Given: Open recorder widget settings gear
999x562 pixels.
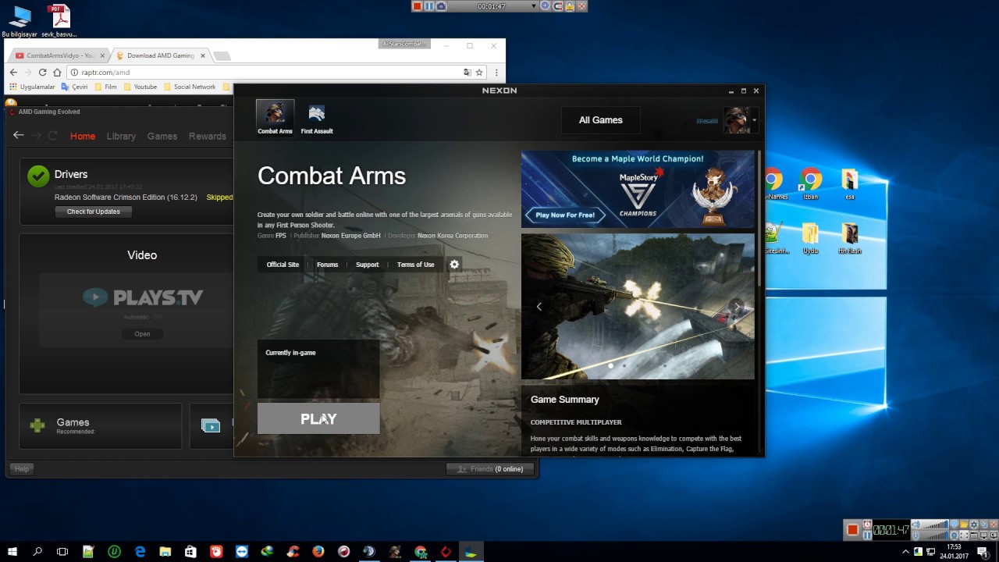Looking at the screenshot, I should pos(974,525).
